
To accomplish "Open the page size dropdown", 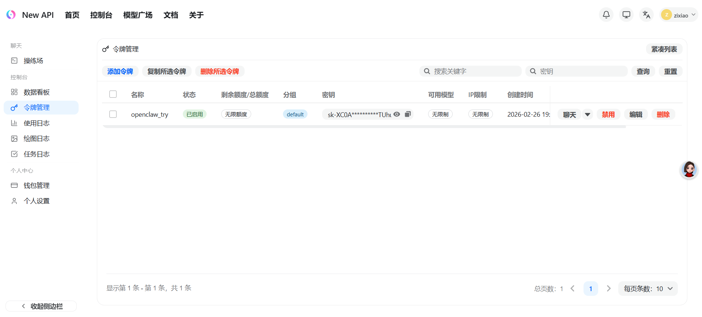I will point(648,289).
